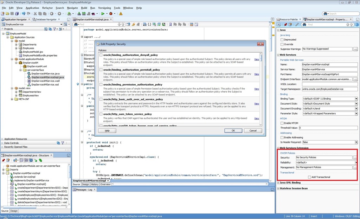The image size is (360, 219).
Task: Click OK in the Edit Property dialog
Action: point(233,131)
